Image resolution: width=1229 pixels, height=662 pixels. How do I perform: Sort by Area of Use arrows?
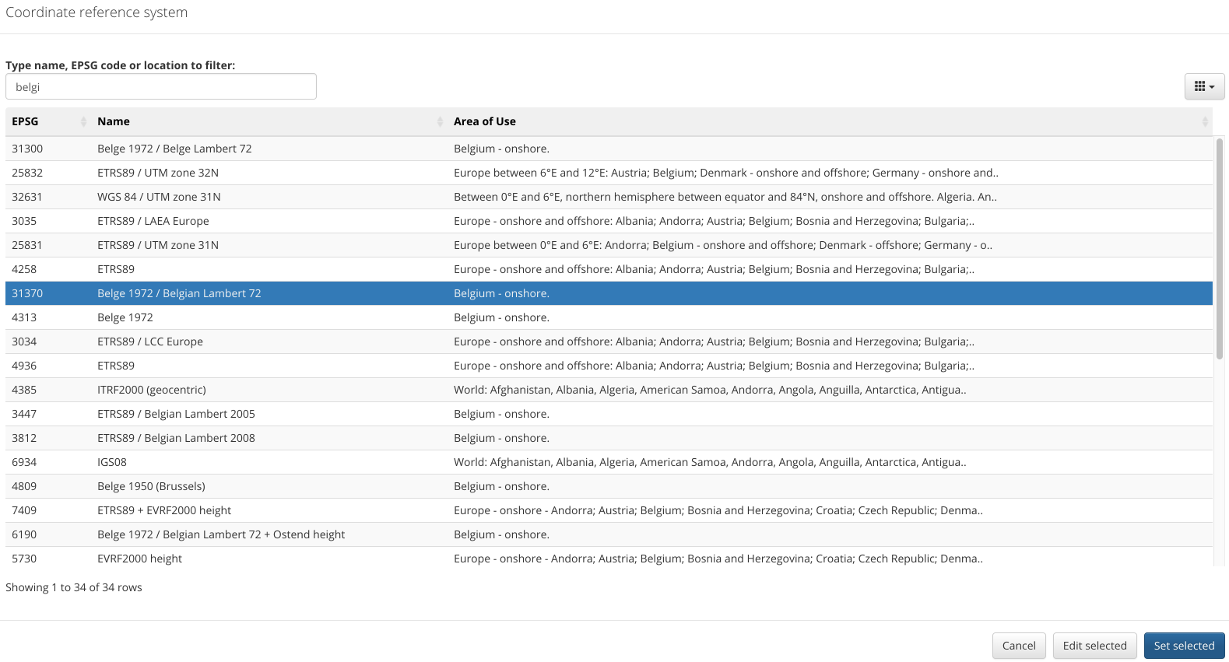tap(1205, 121)
